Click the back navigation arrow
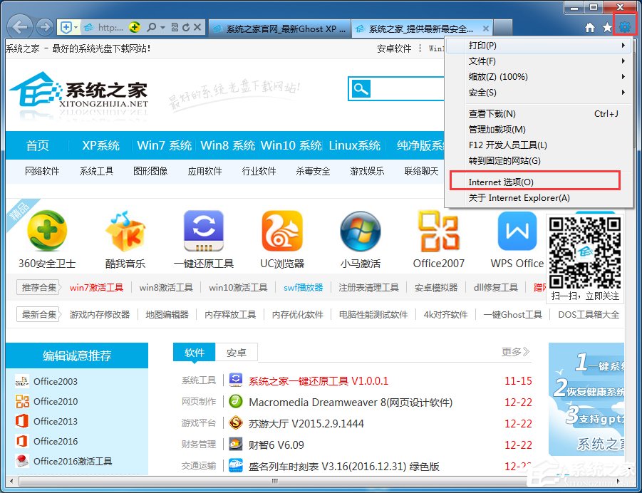 19,26
